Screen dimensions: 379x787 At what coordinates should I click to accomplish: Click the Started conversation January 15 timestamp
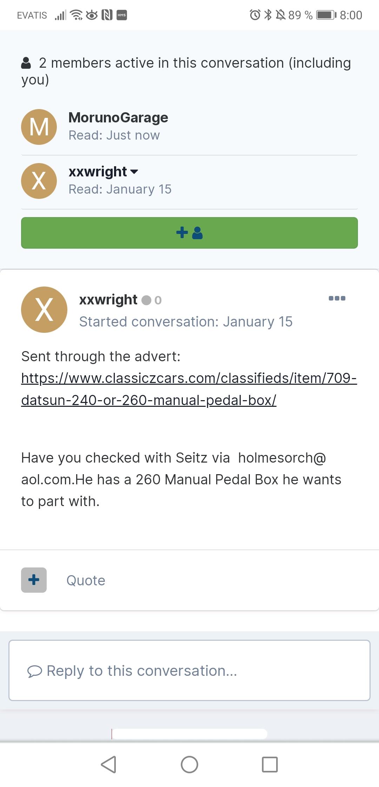(186, 322)
